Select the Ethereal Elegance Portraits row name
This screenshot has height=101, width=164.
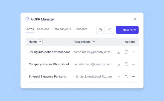(47, 76)
